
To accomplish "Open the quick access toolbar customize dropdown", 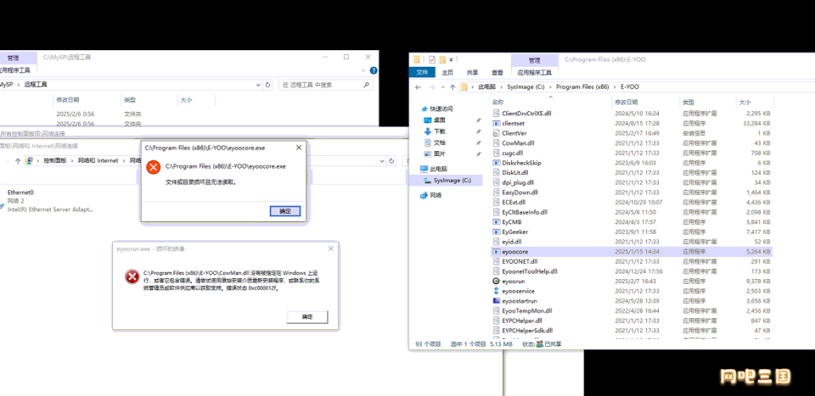I will click(452, 60).
